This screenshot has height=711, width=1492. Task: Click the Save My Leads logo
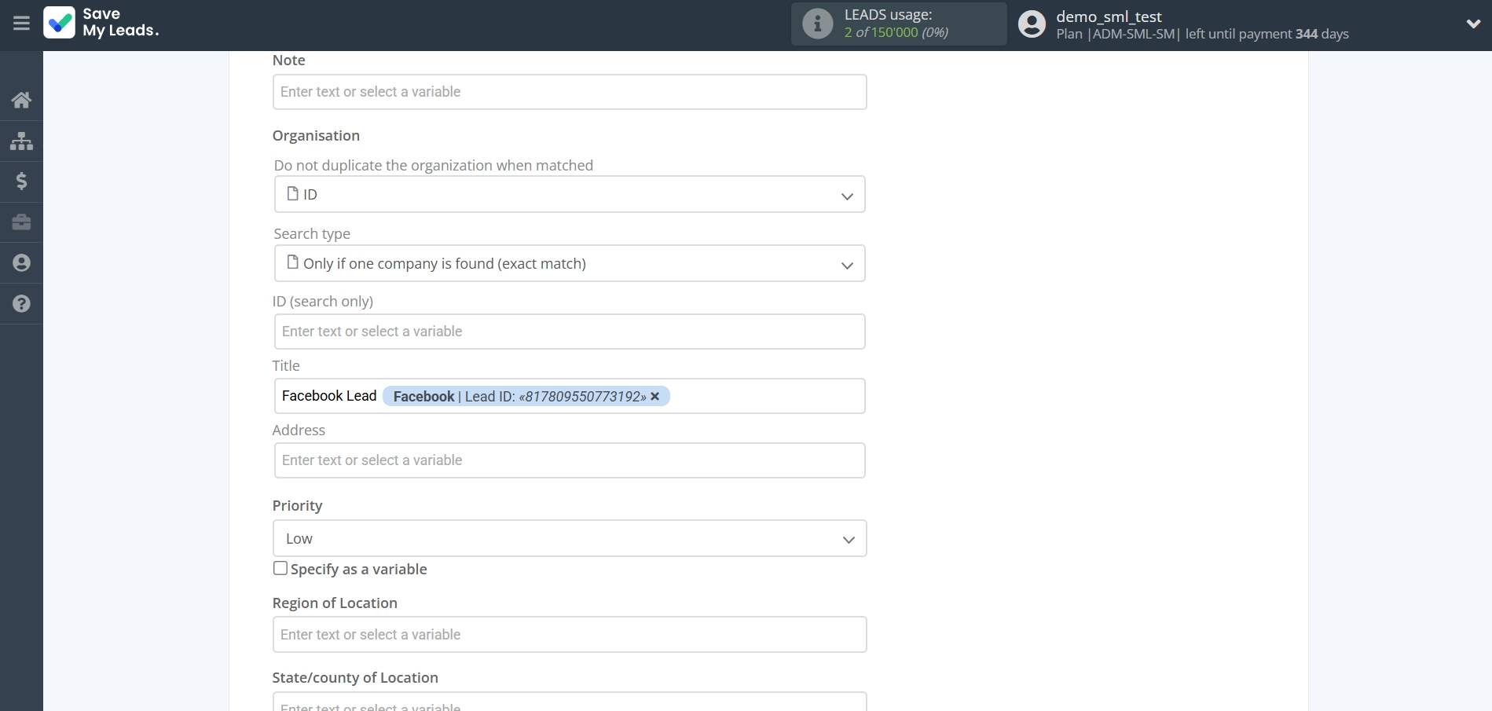coord(101,24)
